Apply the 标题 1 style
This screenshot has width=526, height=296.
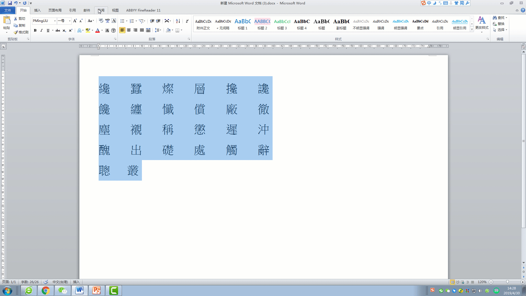243,24
